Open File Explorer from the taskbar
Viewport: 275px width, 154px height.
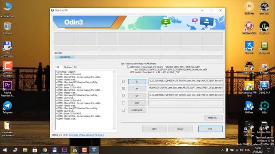point(25,150)
